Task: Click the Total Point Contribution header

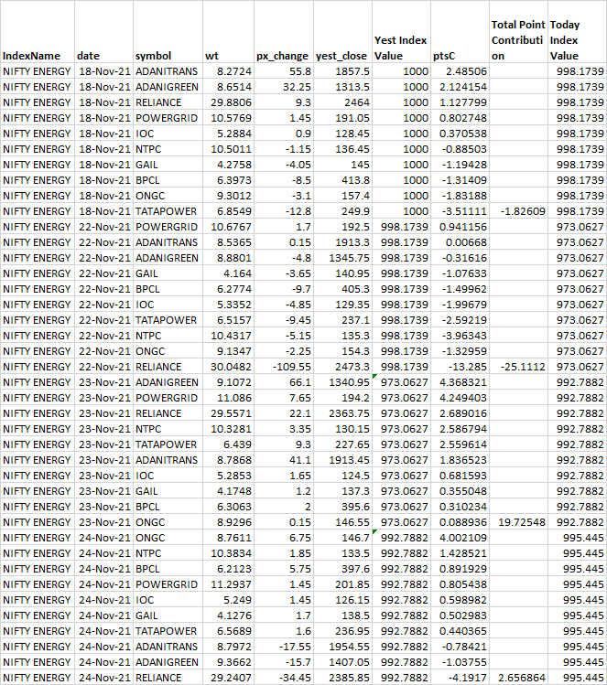Action: pyautogui.click(x=518, y=40)
